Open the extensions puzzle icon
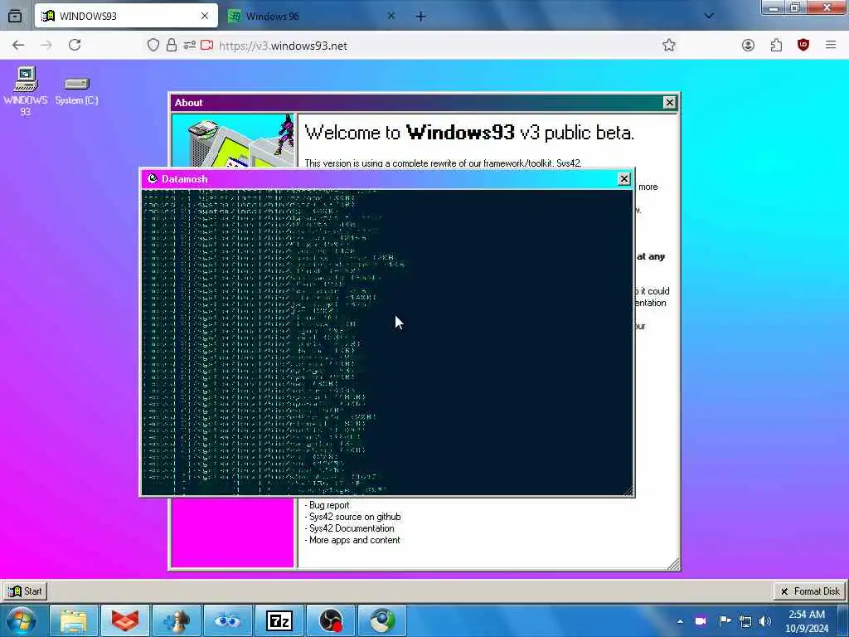849x637 pixels. click(776, 45)
